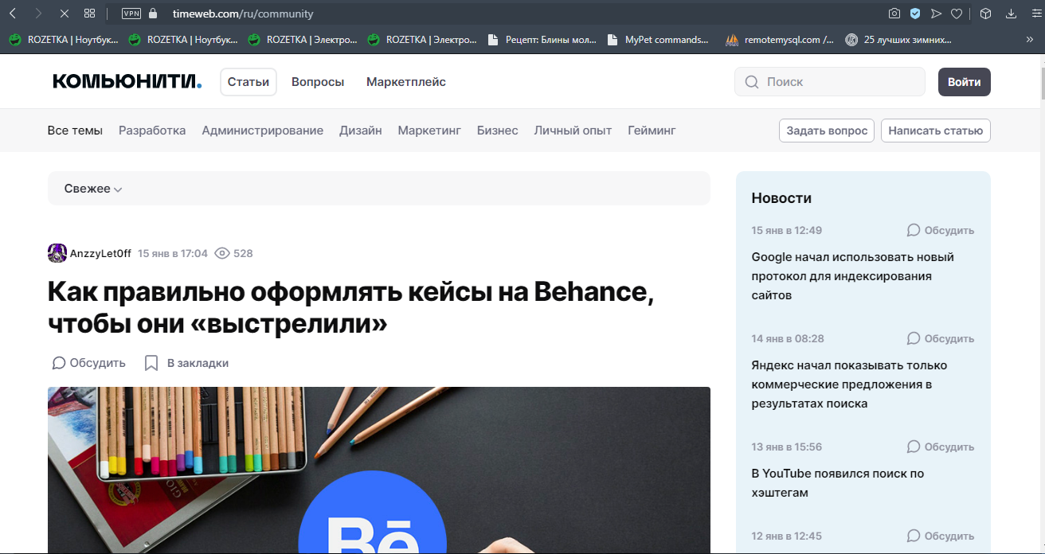Open the ad blocker shield icon
Screen dimensions: 1045x554
click(915, 14)
